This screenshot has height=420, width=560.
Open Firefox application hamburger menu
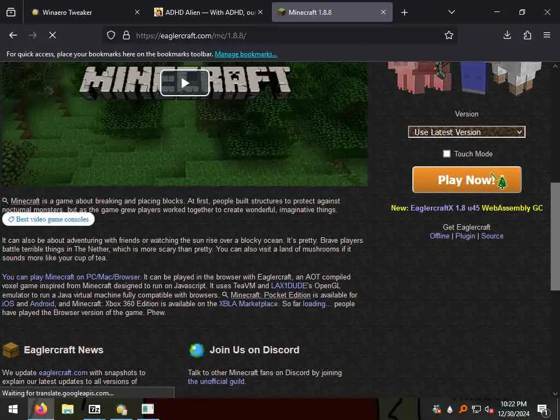[x=547, y=35]
